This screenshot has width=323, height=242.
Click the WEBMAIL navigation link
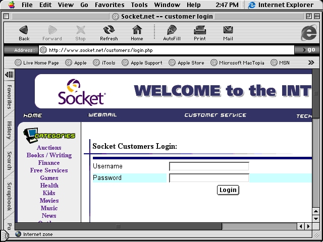coord(102,115)
